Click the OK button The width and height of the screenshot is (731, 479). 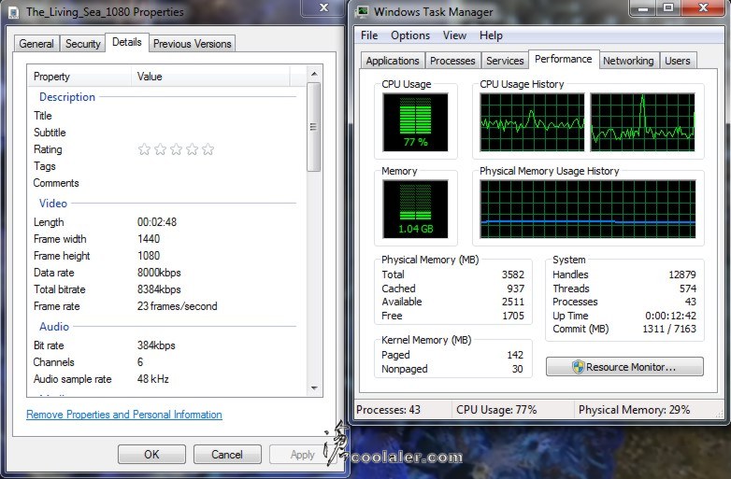coord(151,455)
